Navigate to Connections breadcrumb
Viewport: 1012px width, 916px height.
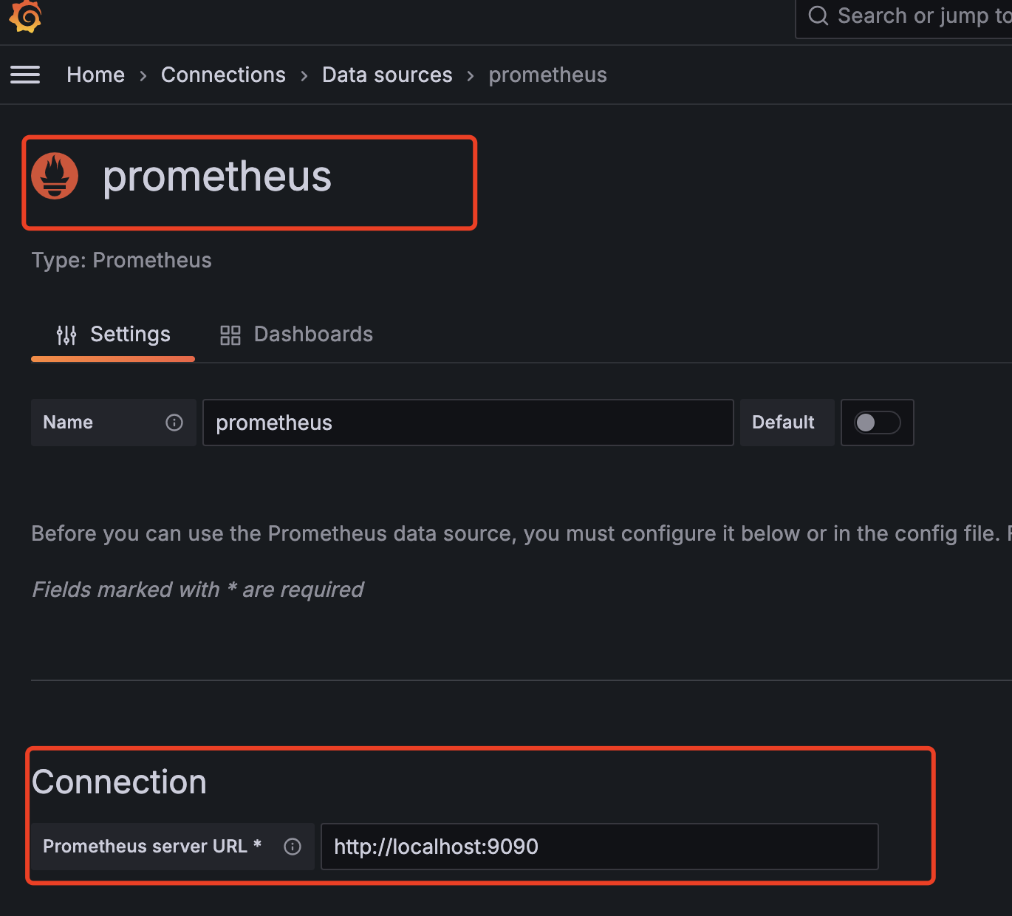click(223, 75)
